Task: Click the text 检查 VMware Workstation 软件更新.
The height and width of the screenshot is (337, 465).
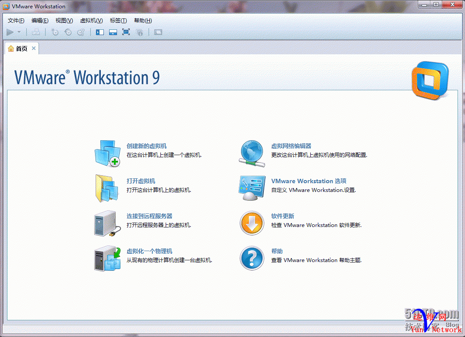Action: click(316, 225)
